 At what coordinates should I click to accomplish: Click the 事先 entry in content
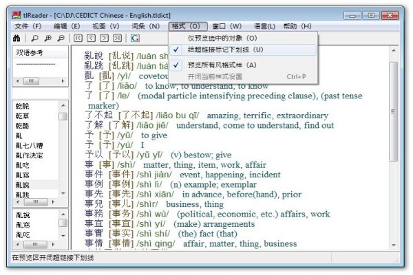click(x=94, y=194)
